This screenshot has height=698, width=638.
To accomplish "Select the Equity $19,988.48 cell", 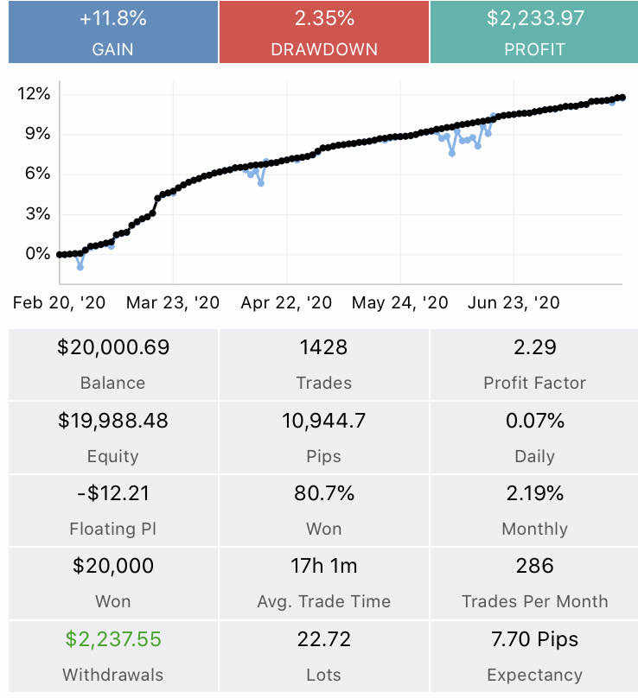I will click(113, 438).
